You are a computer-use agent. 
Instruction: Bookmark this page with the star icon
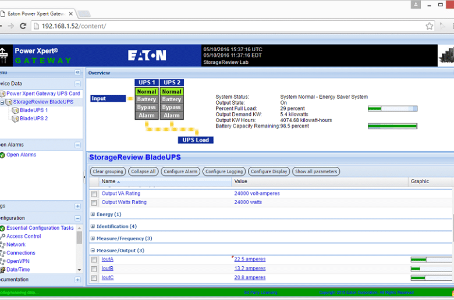click(x=430, y=26)
